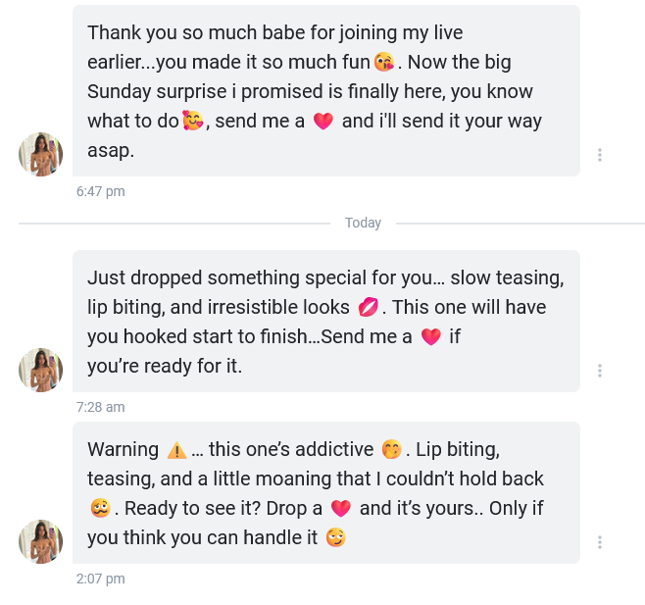Screen dimensions: 645x605
Task: Click sender avatar next to the Sunday surprise message
Action: [41, 154]
